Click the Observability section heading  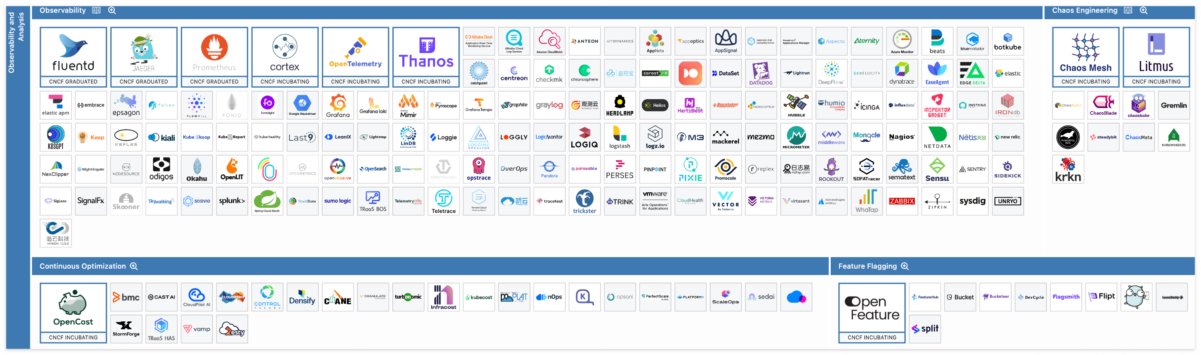(x=62, y=10)
